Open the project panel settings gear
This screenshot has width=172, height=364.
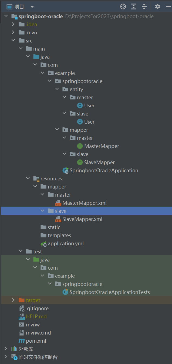[x=157, y=6]
